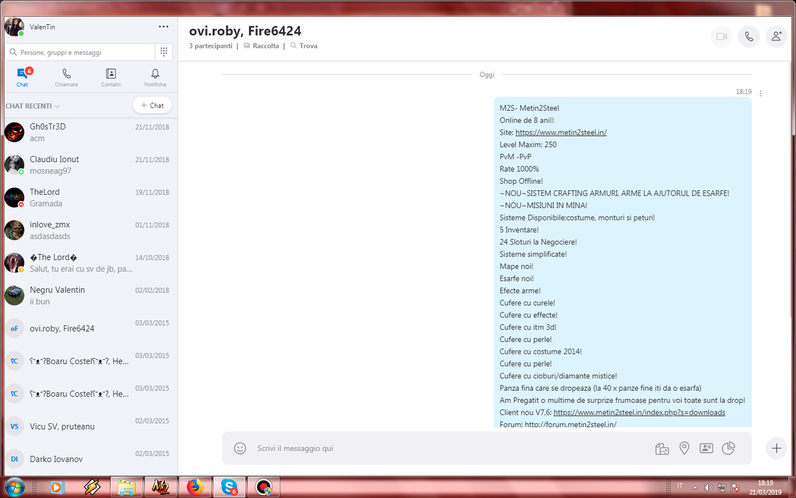796x498 pixels.
Task: Click the 'Rate 1000%' line in message
Action: click(x=519, y=169)
